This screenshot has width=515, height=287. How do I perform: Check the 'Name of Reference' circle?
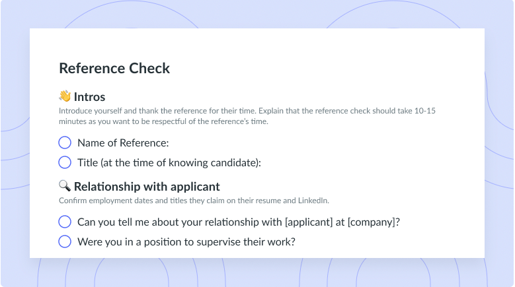(65, 143)
